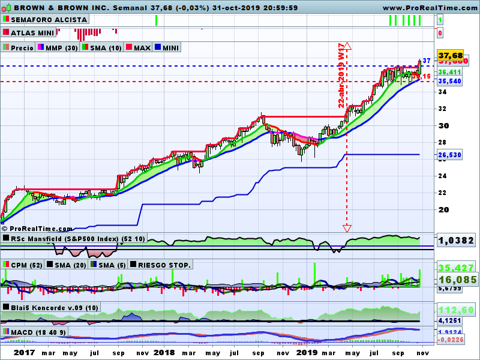Open RSc Mansfield (S&P500 Index) label
480x360 pixels.
(78, 239)
